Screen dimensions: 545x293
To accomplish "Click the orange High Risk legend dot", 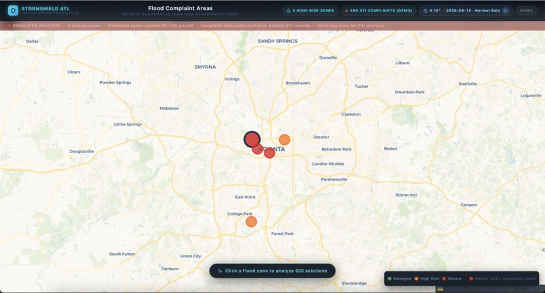I will [416, 278].
